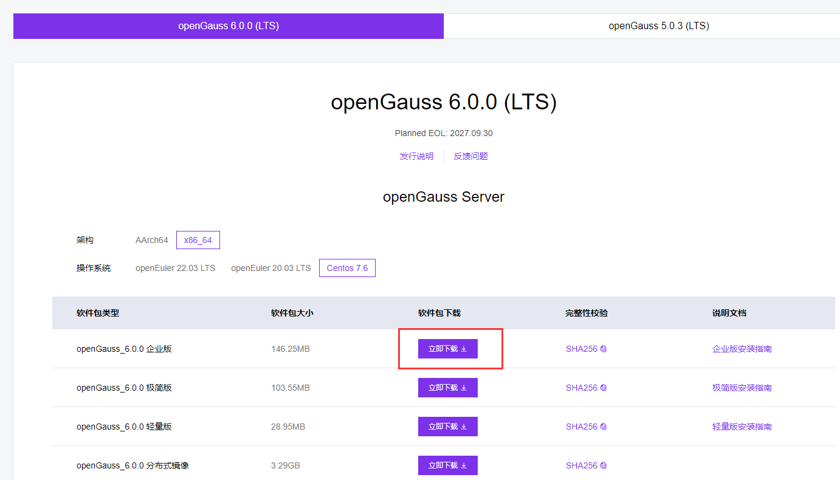Download the openGauss_6.0.0 分布式镜像 package
Image resolution: width=840 pixels, height=480 pixels.
(448, 465)
